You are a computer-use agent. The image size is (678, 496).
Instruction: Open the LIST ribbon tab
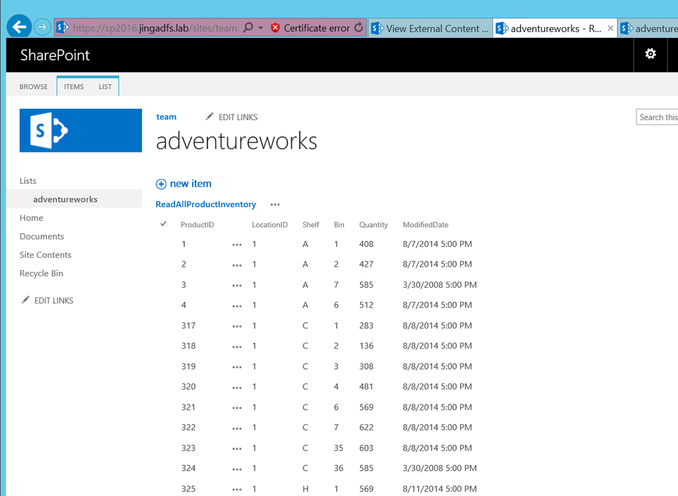[x=105, y=86]
